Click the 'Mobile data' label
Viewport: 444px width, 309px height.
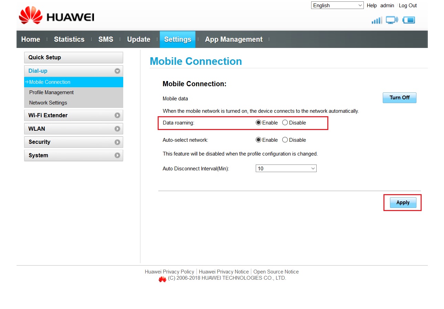pos(175,99)
